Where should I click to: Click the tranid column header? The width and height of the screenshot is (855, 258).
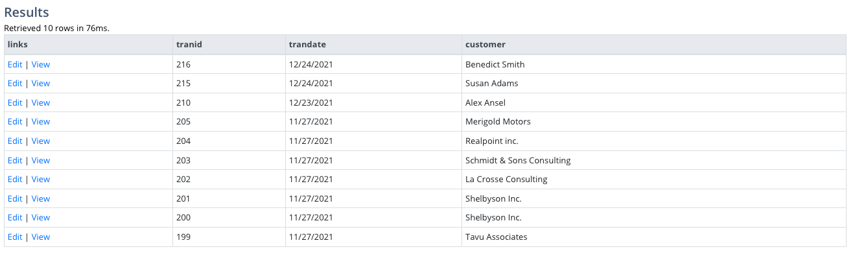229,45
